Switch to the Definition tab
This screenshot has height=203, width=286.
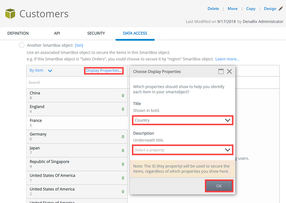coord(18,33)
